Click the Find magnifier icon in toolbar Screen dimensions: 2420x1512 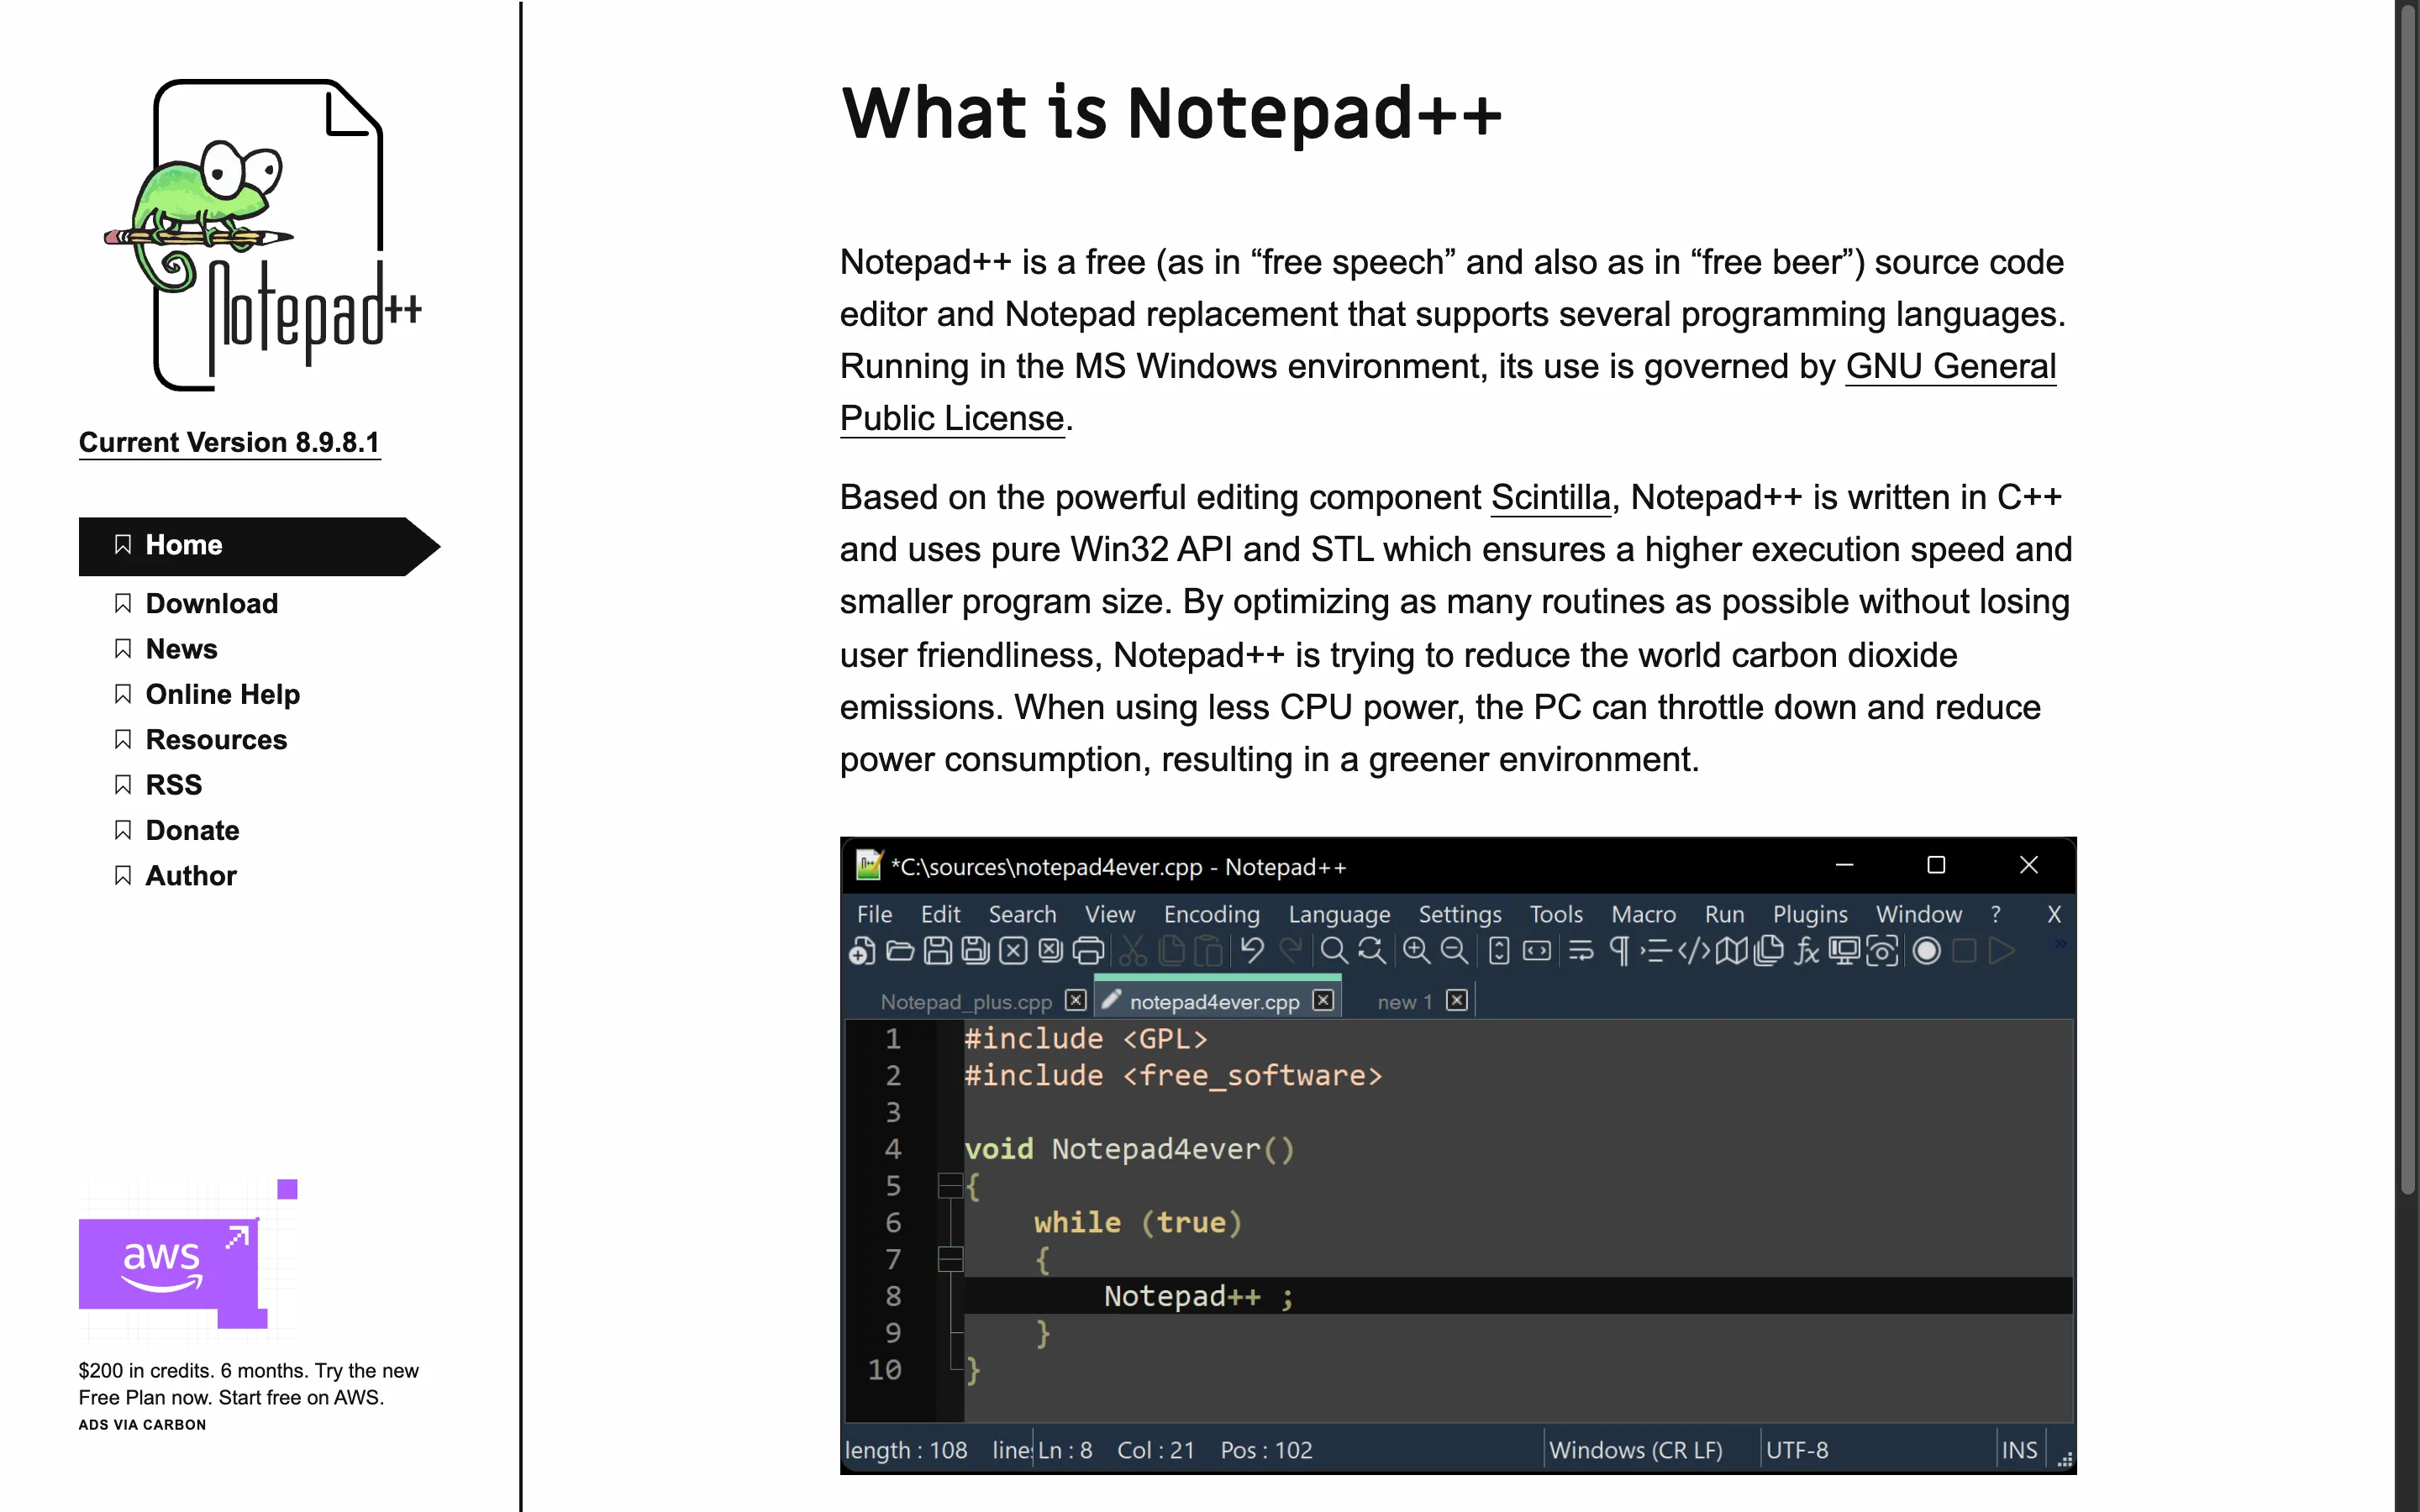click(1334, 951)
